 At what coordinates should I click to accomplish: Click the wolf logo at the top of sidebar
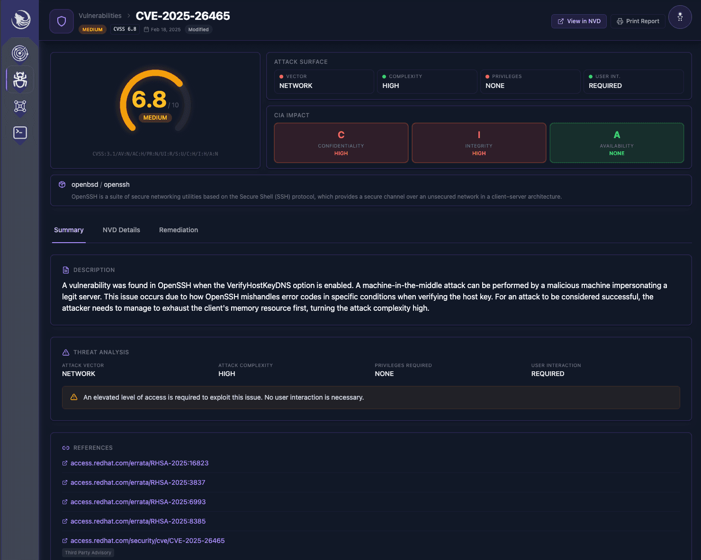coord(20,19)
